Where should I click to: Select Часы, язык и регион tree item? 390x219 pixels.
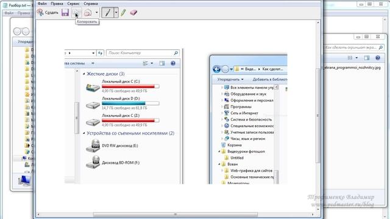click(248, 139)
